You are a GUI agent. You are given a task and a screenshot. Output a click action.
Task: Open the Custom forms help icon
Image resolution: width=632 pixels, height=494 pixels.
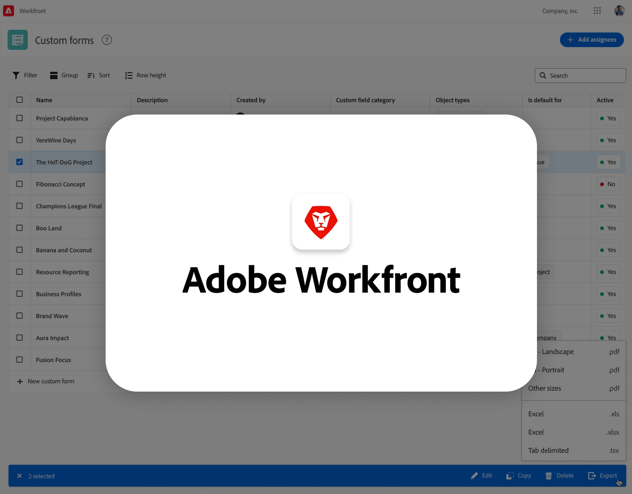[x=107, y=40]
